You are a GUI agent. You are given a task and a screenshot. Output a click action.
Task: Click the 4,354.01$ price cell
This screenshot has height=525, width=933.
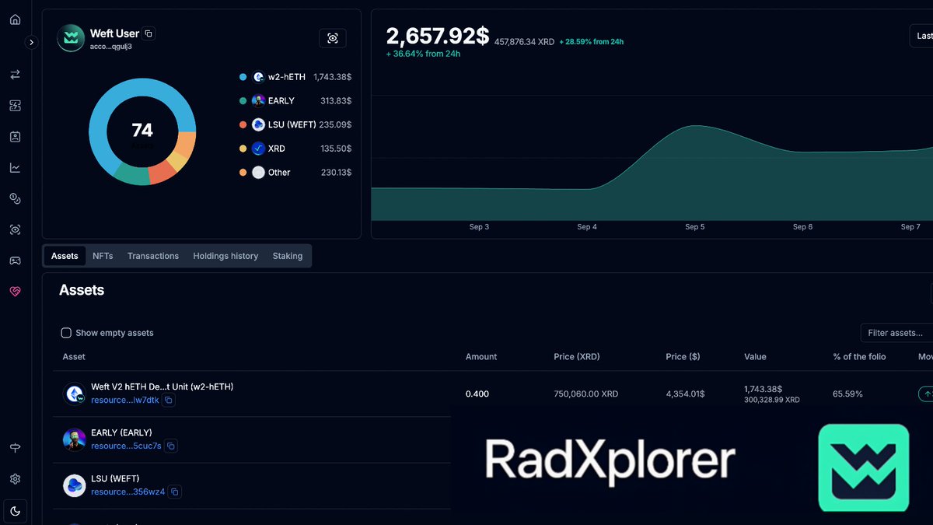tap(686, 394)
